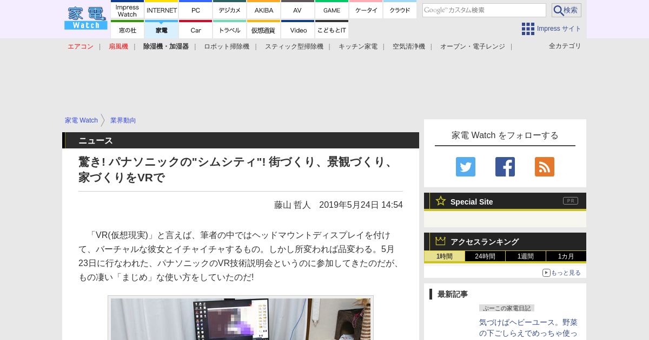The height and width of the screenshot is (340, 649).
Task: Open the ロボット掃除機 category link
Action: [x=227, y=46]
